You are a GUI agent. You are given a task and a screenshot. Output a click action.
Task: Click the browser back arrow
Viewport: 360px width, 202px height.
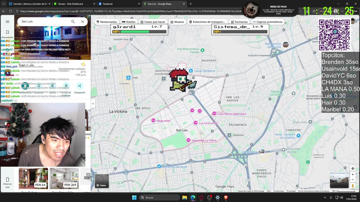(x=4, y=11)
